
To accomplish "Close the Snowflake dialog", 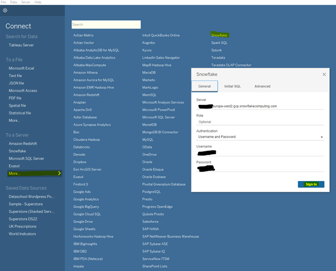I will click(x=324, y=74).
